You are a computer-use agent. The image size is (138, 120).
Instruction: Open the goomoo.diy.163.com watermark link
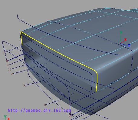(x=39, y=110)
